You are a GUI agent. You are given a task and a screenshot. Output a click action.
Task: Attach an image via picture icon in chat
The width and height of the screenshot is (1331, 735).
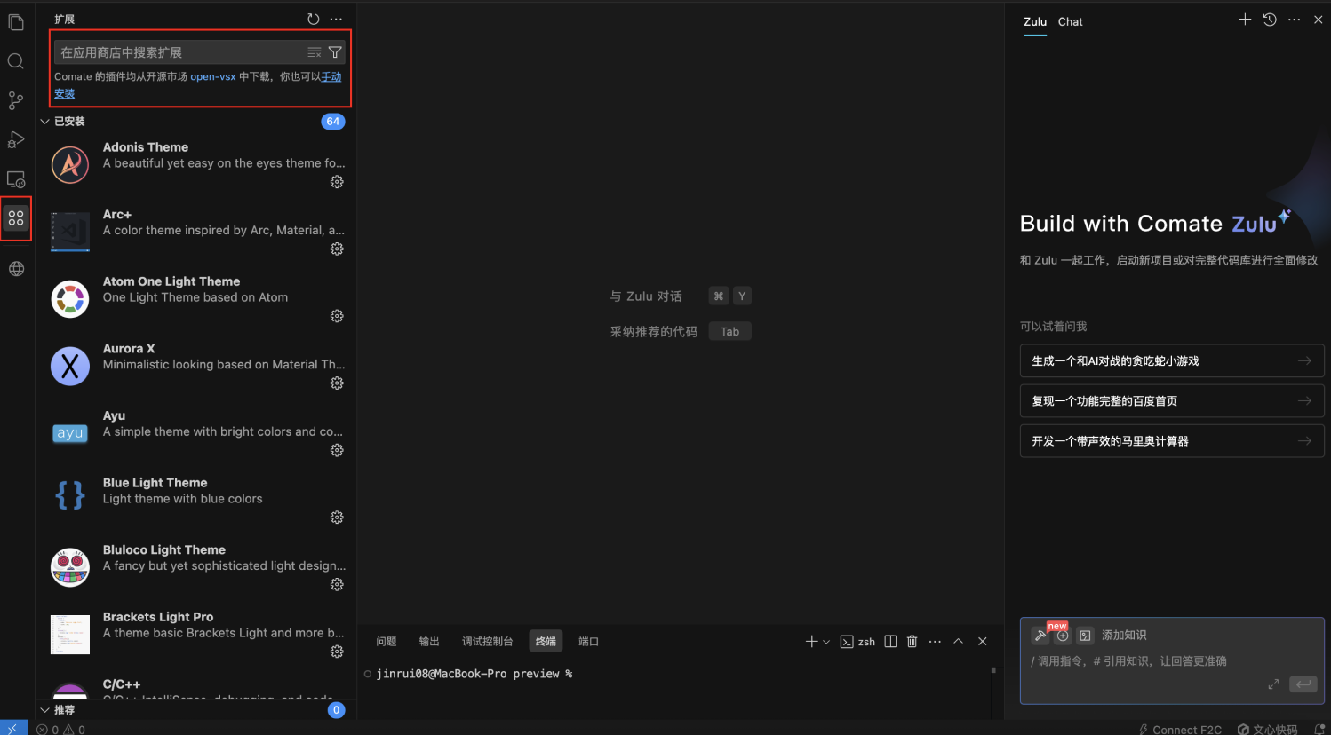click(x=1085, y=636)
